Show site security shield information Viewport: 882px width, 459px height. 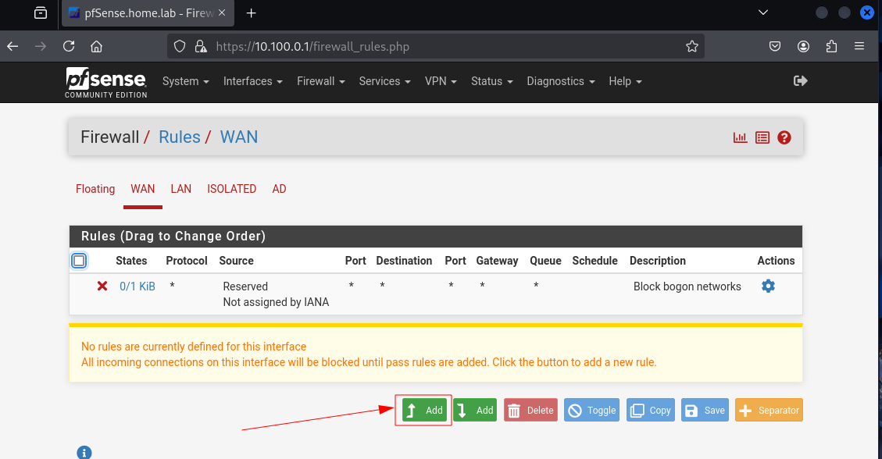point(180,46)
